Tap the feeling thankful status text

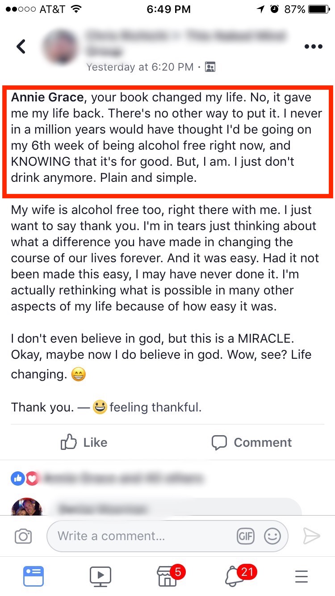click(x=155, y=407)
